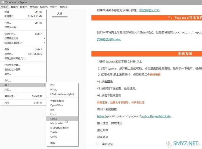This screenshot has width=202, height=149.
Task: Expand 打开最近文件 submenu
Action: tap(23, 39)
